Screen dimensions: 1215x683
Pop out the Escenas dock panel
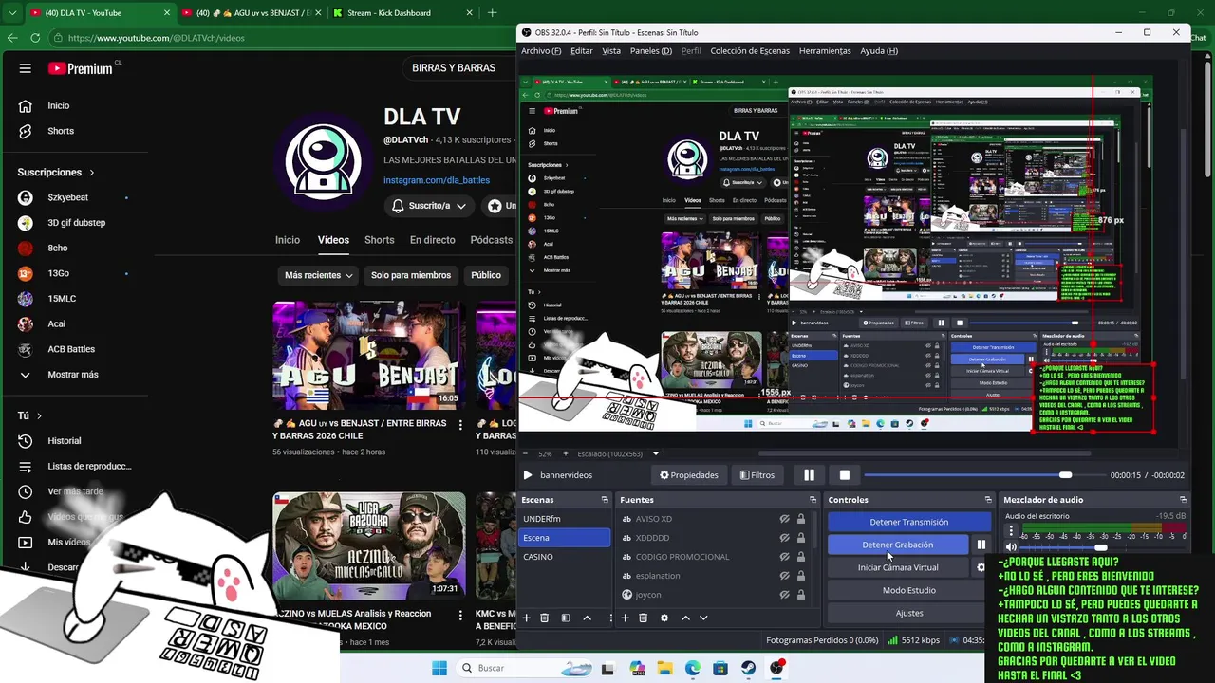pyautogui.click(x=605, y=500)
